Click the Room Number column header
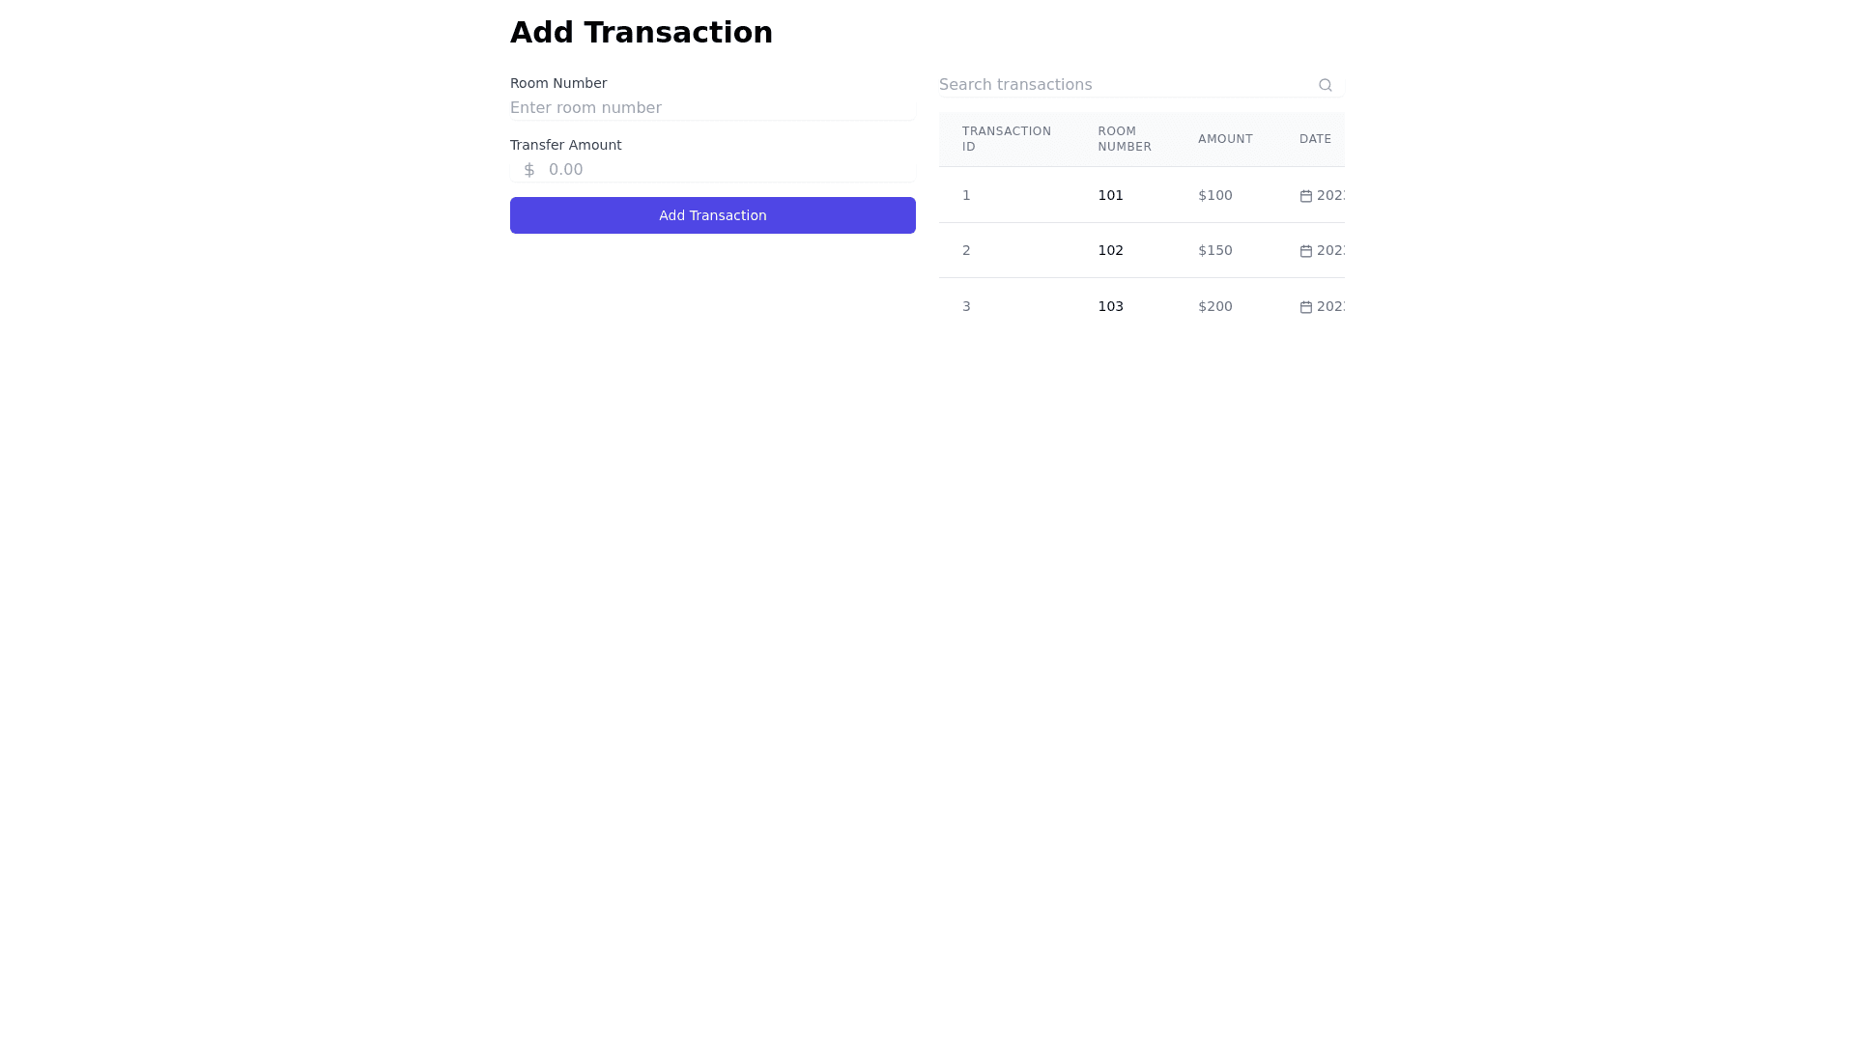This screenshot has width=1855, height=1043. click(x=1125, y=139)
